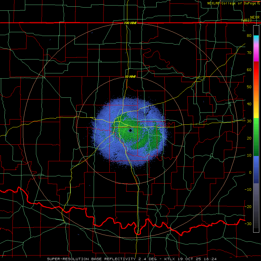This screenshot has width=261, height=261.
Task: Click the 50 value on dBZ scale
Action: 249,87
